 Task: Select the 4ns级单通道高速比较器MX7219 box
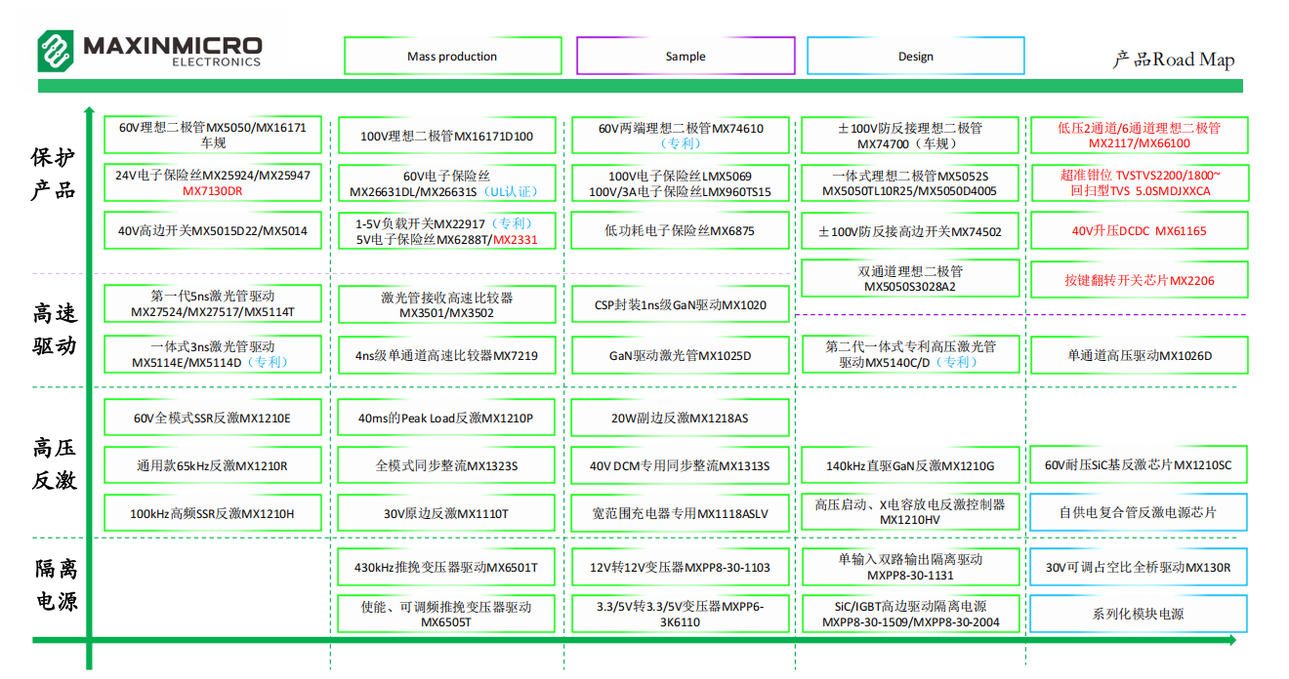click(x=446, y=355)
